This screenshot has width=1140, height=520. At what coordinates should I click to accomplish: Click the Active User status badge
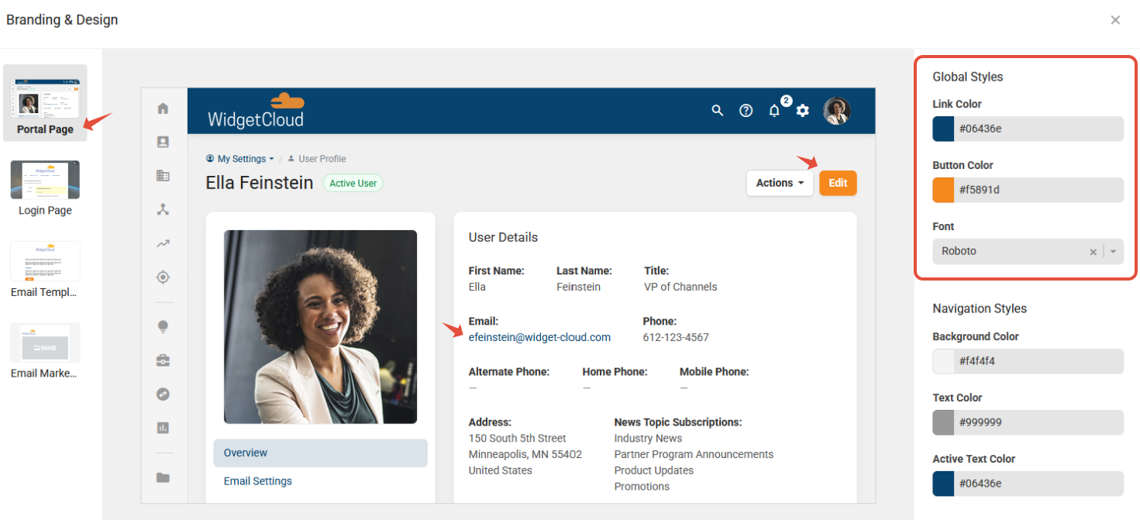click(353, 184)
